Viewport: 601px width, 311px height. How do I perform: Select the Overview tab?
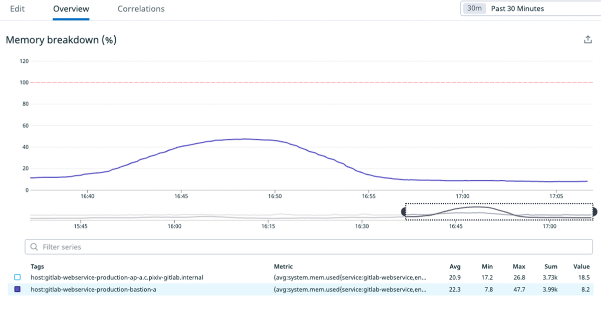pyautogui.click(x=71, y=9)
